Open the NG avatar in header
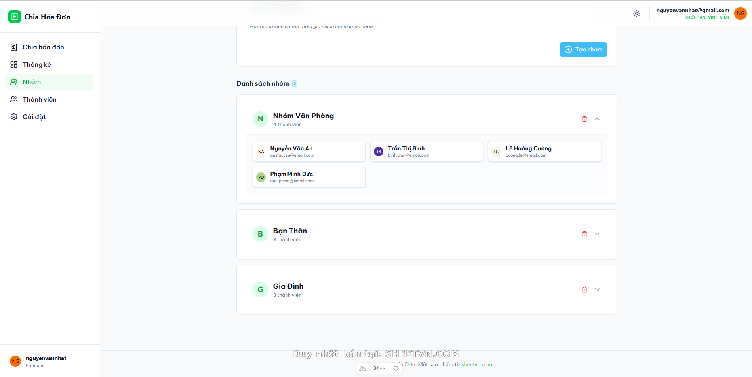The image size is (752, 377). [740, 13]
